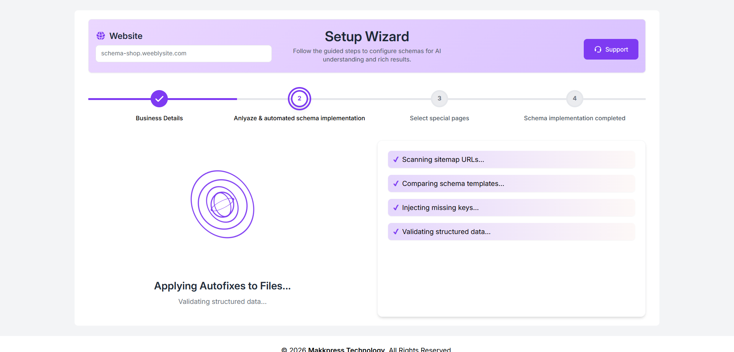734x352 pixels.
Task: Click checkmark beside Validating structured data
Action: pyautogui.click(x=396, y=232)
